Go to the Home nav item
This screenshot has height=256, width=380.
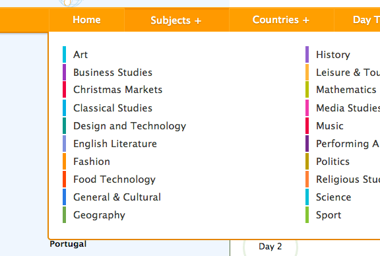86,20
